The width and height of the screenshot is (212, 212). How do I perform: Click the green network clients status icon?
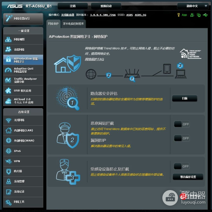[199, 15]
